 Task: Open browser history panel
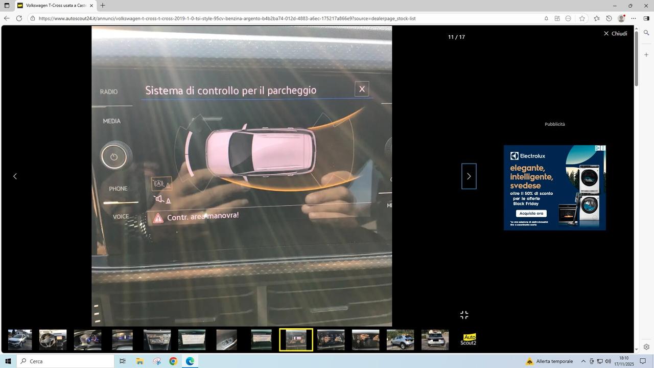tap(609, 18)
